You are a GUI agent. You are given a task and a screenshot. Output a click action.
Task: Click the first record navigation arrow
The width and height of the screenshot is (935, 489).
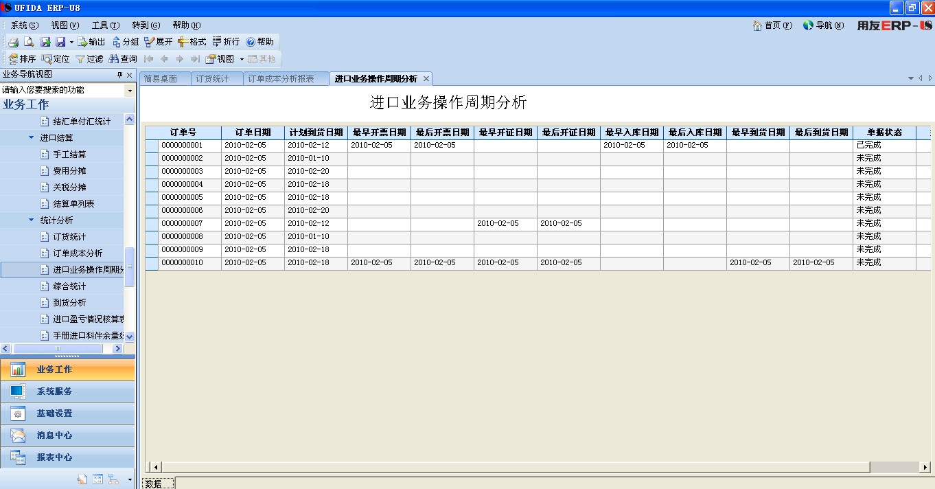pos(148,59)
